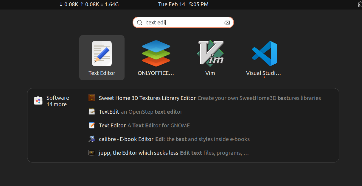Viewport: 362px width, 186px height.
Task: Open the Text Editor app icon
Action: (102, 54)
